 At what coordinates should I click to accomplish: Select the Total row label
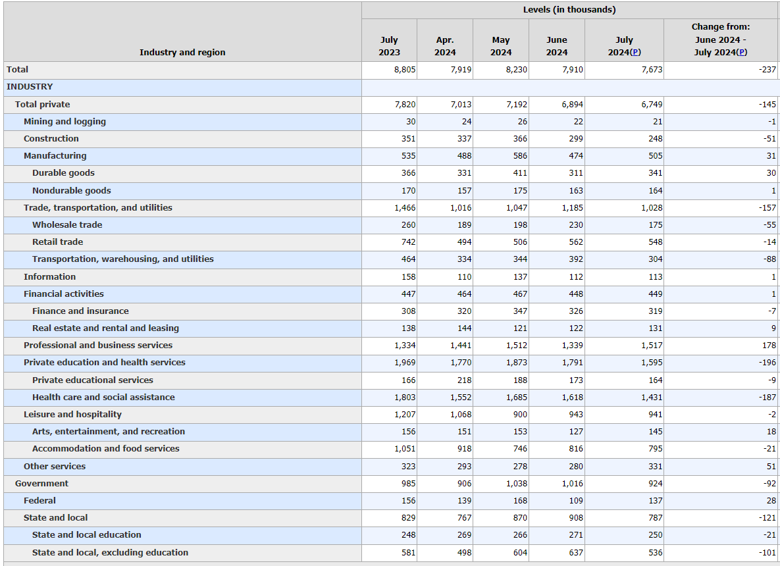(x=17, y=70)
